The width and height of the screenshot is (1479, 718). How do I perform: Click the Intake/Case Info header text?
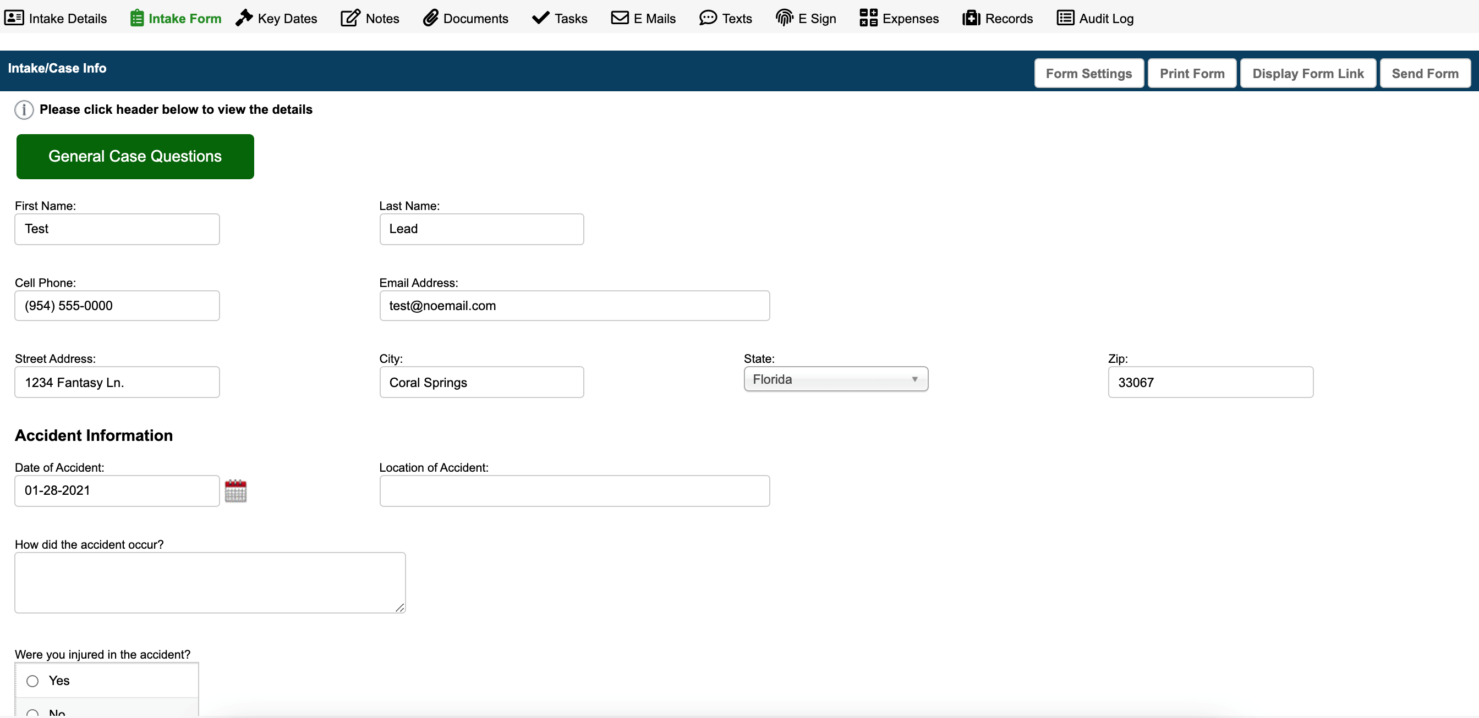(x=57, y=68)
